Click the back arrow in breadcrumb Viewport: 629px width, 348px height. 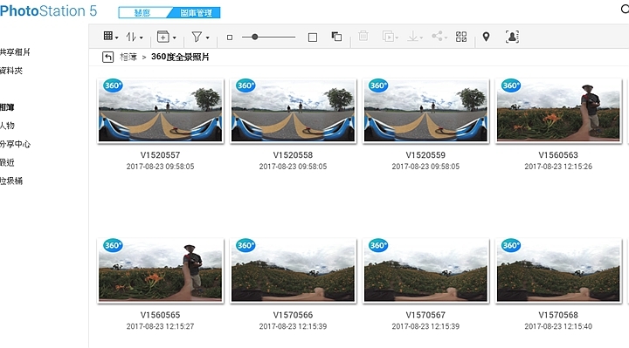107,58
